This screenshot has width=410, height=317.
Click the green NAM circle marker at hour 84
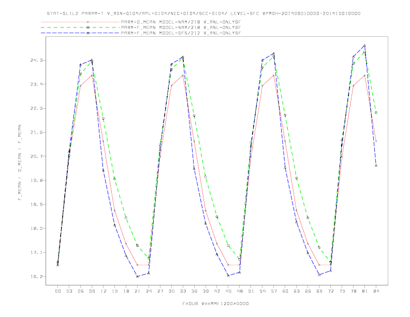(376, 113)
